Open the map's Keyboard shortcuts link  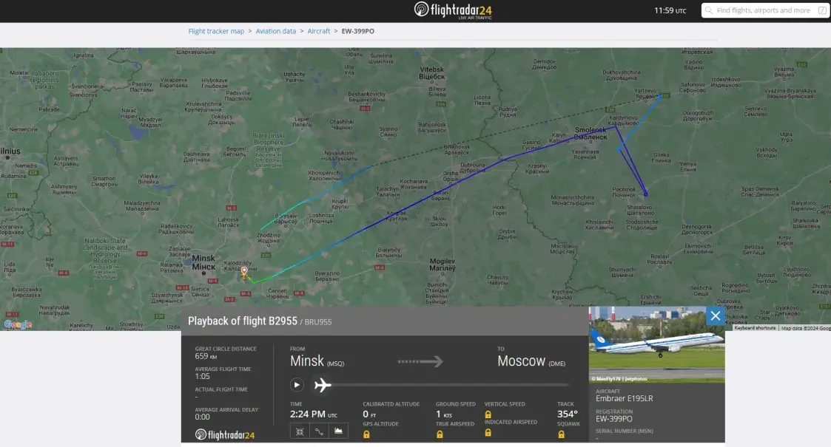tap(755, 327)
